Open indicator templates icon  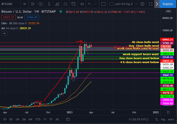[65, 4]
